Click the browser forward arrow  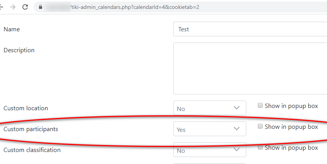pos(13,7)
